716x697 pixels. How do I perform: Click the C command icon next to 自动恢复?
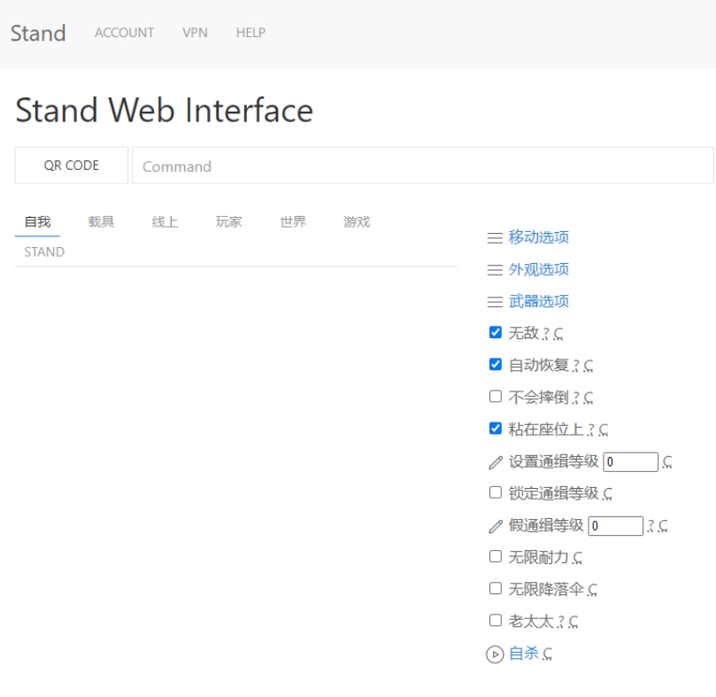click(x=589, y=366)
